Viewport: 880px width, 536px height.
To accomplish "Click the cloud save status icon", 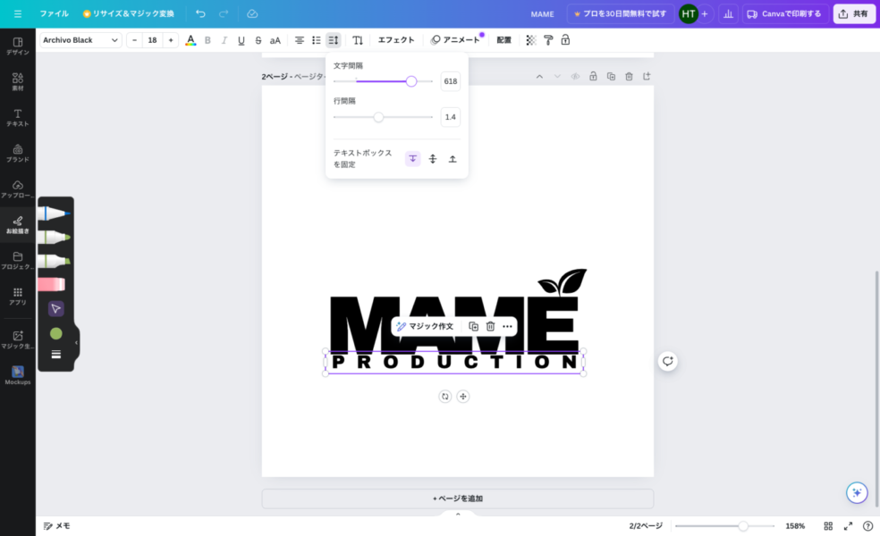I will 252,13.
